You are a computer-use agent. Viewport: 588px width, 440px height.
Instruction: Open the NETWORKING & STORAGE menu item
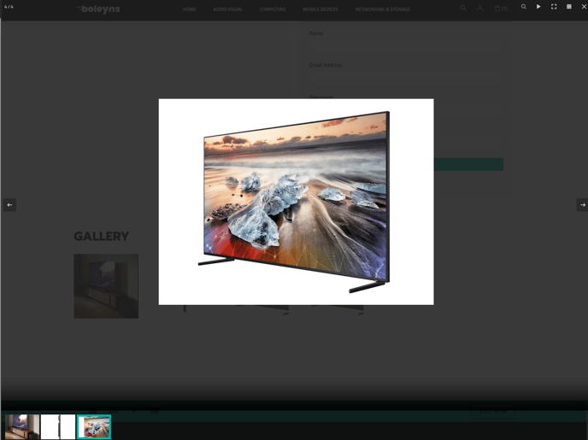coord(382,9)
